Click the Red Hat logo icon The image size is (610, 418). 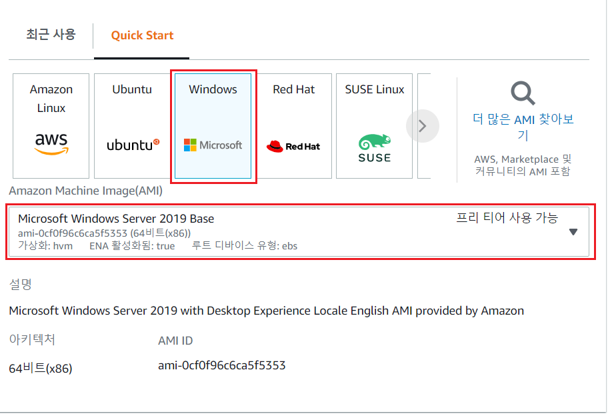[x=293, y=147]
